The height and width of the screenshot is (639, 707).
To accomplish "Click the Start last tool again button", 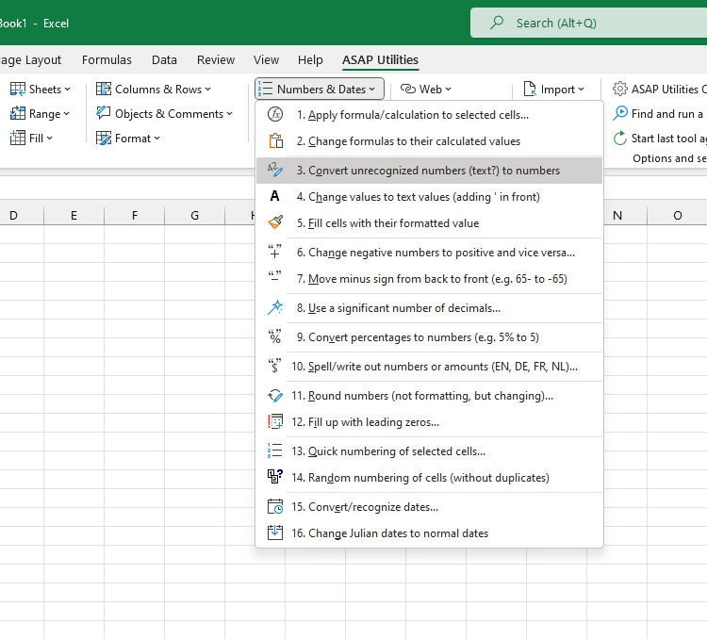I will coord(659,138).
